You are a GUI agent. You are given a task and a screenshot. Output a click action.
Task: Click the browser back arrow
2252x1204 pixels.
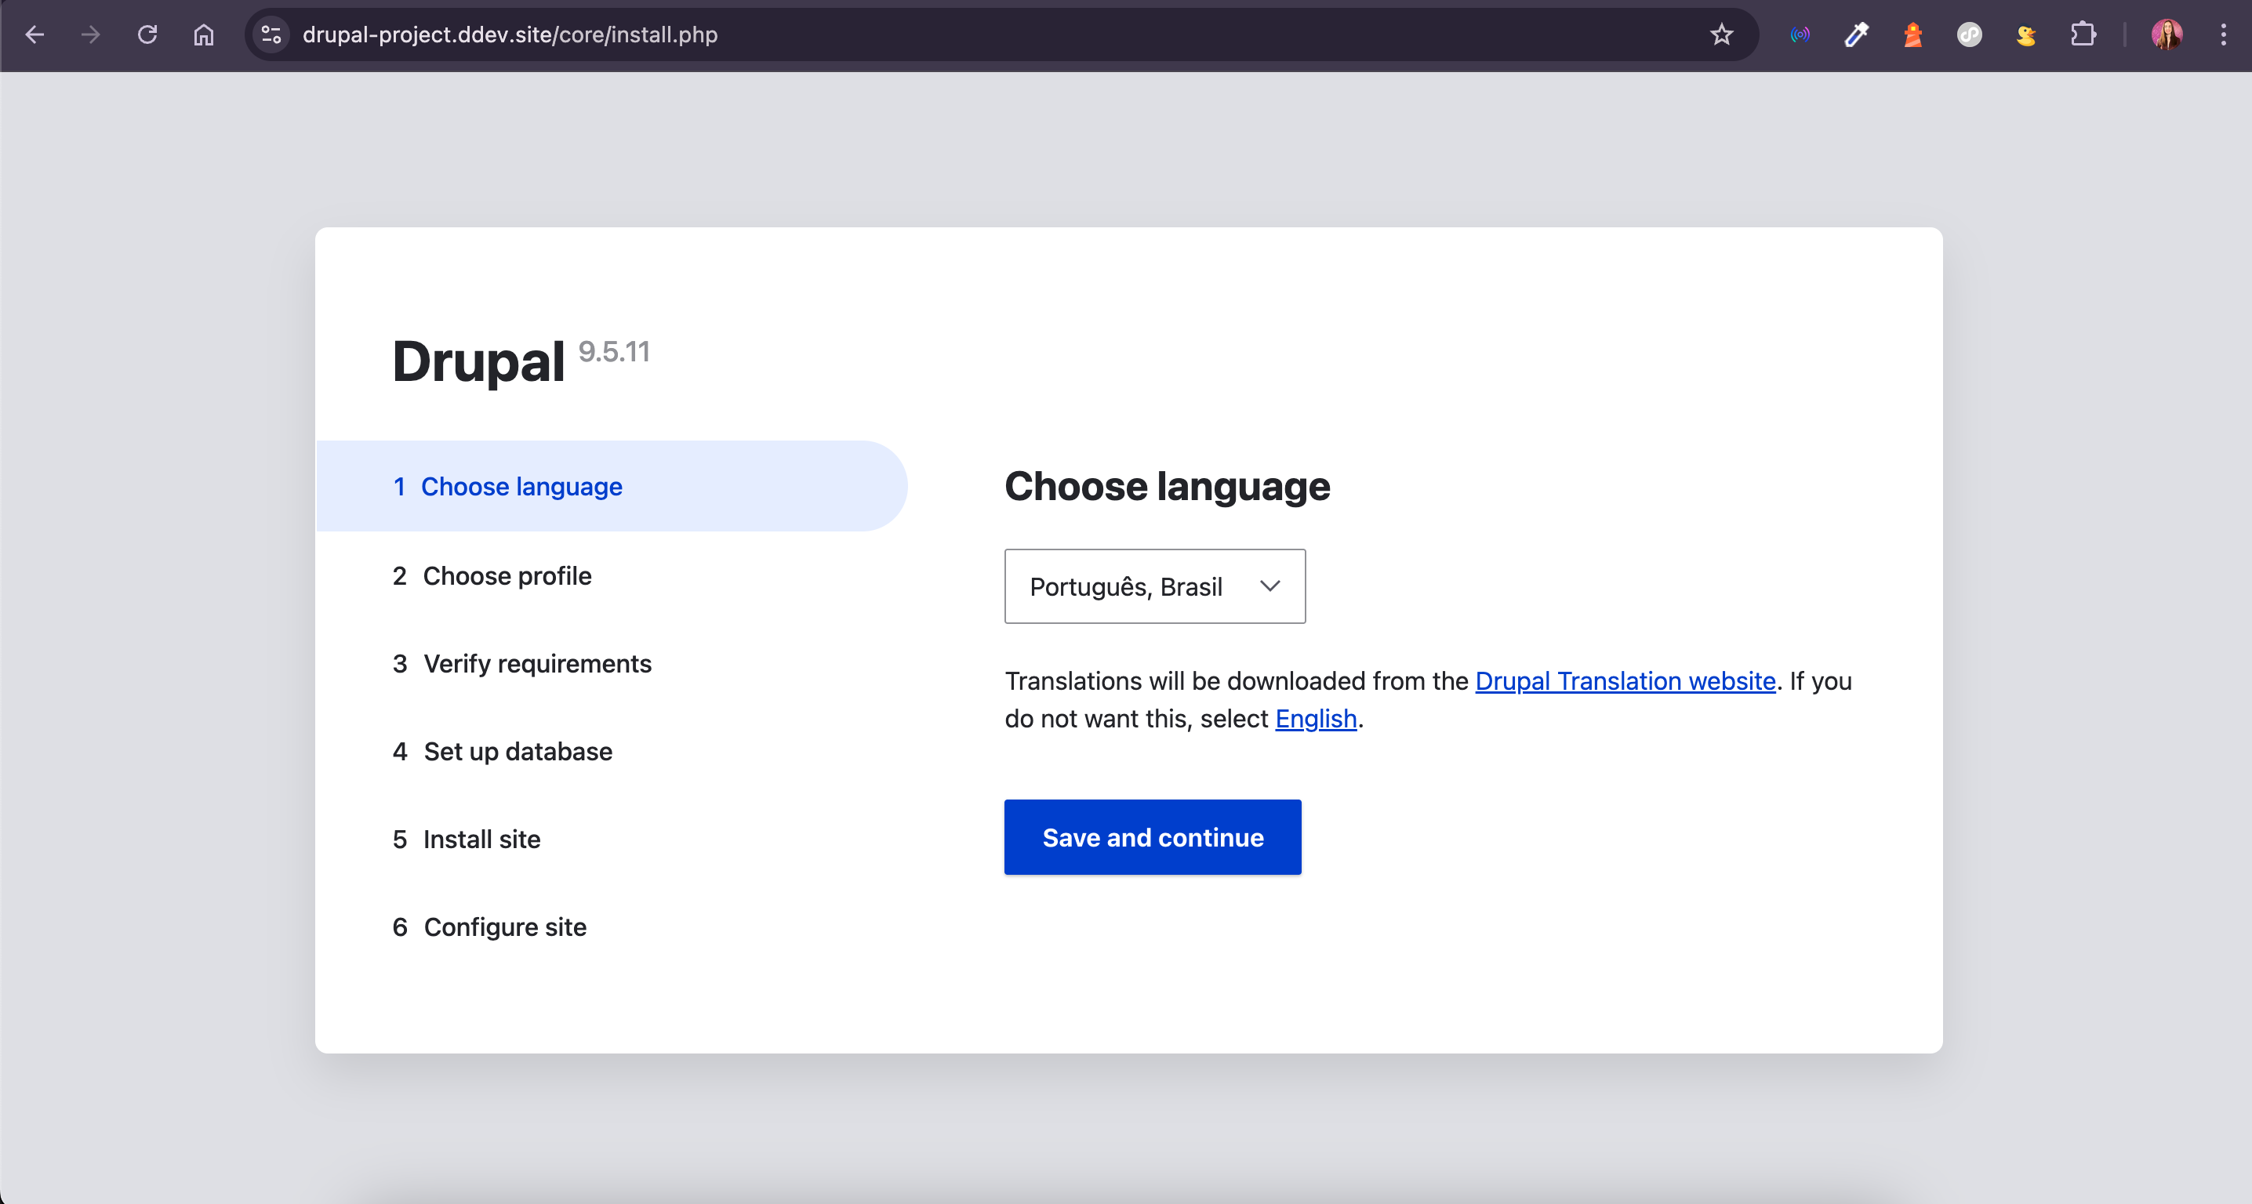[35, 35]
